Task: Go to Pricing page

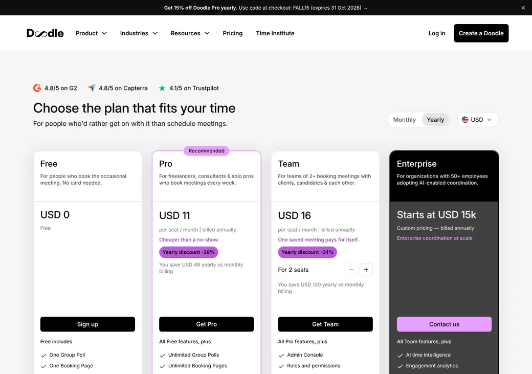Action: click(x=232, y=33)
